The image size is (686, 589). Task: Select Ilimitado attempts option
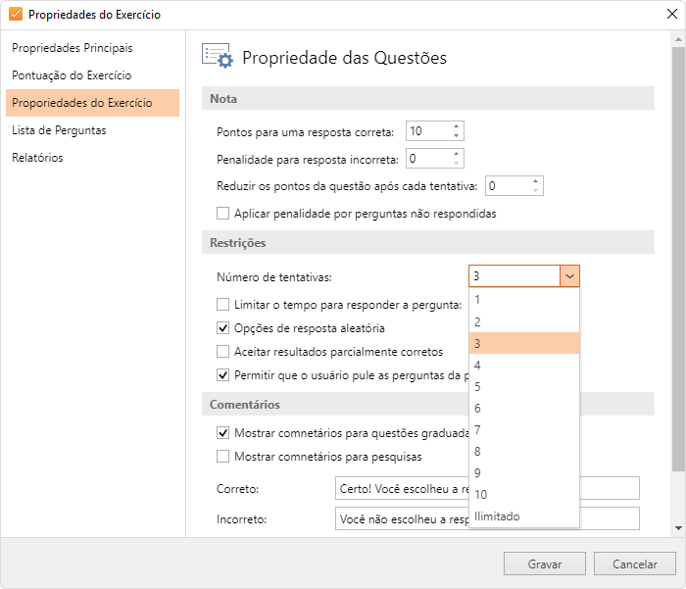524,515
